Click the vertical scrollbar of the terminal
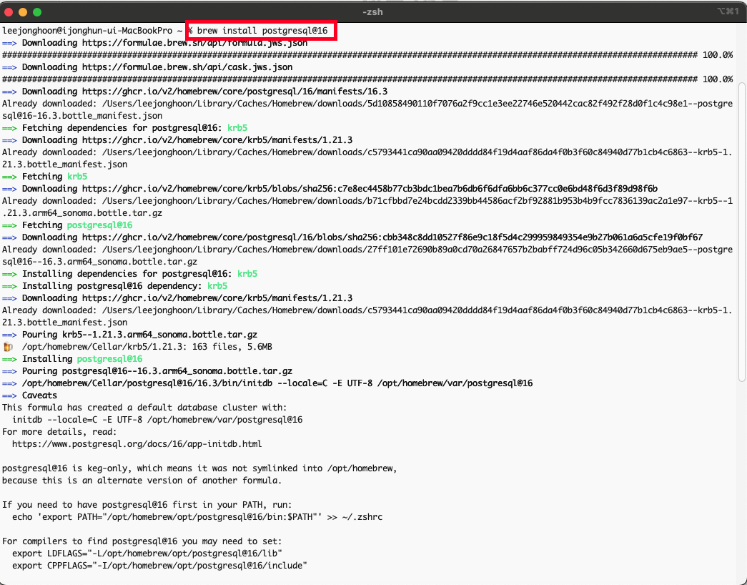The image size is (747, 585). pyautogui.click(x=742, y=232)
